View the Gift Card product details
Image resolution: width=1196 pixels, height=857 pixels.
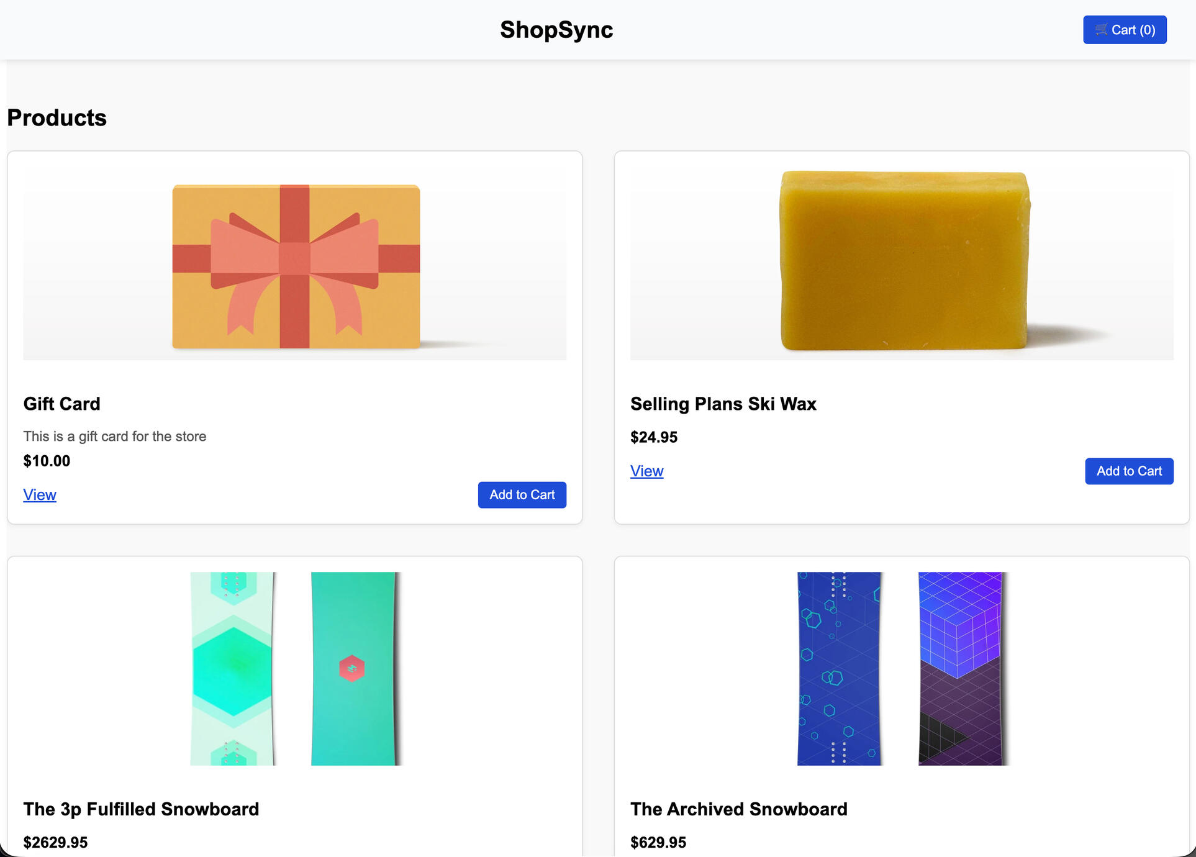point(39,494)
